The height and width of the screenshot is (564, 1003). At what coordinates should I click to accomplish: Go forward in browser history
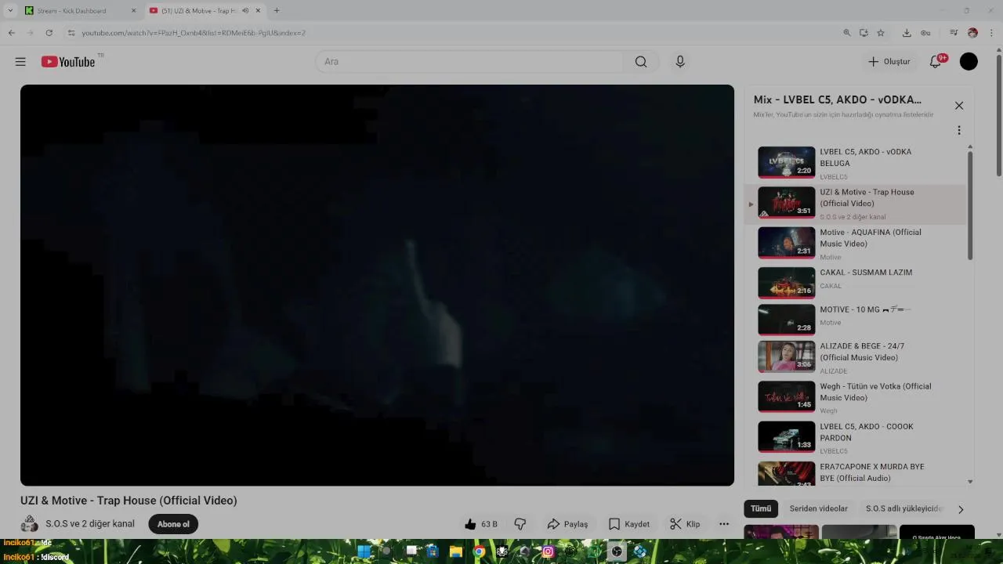coord(31,33)
